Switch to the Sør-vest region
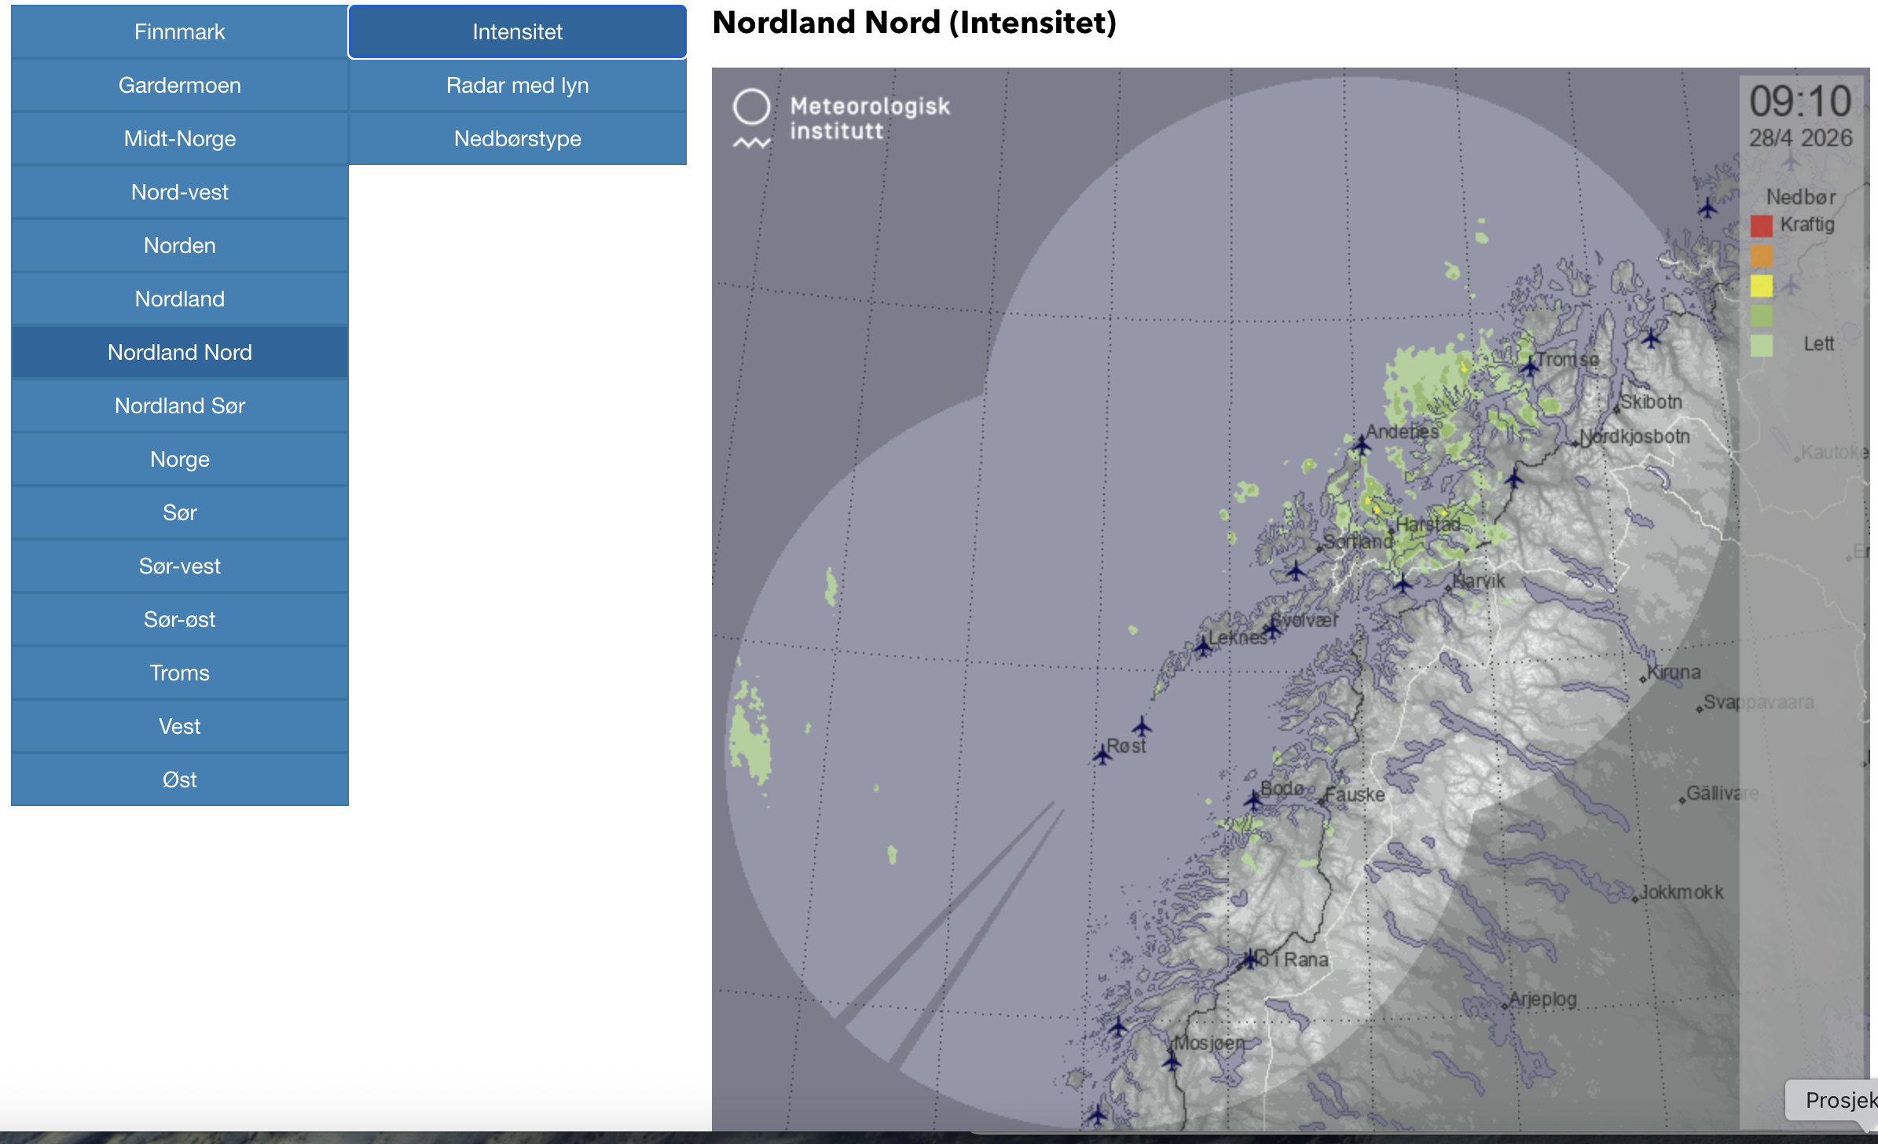 coord(180,566)
